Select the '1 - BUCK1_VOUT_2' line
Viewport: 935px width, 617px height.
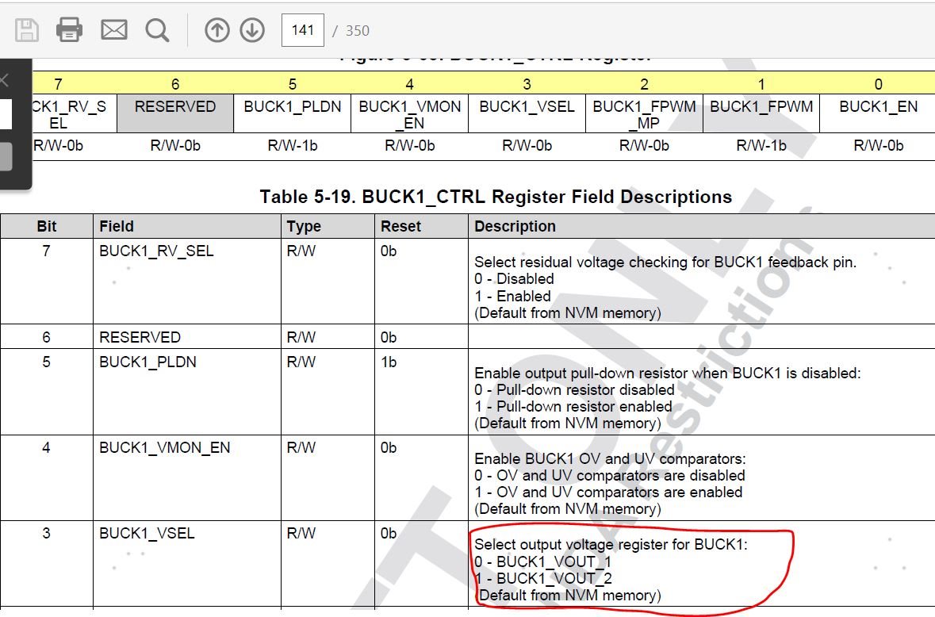pyautogui.click(x=543, y=578)
